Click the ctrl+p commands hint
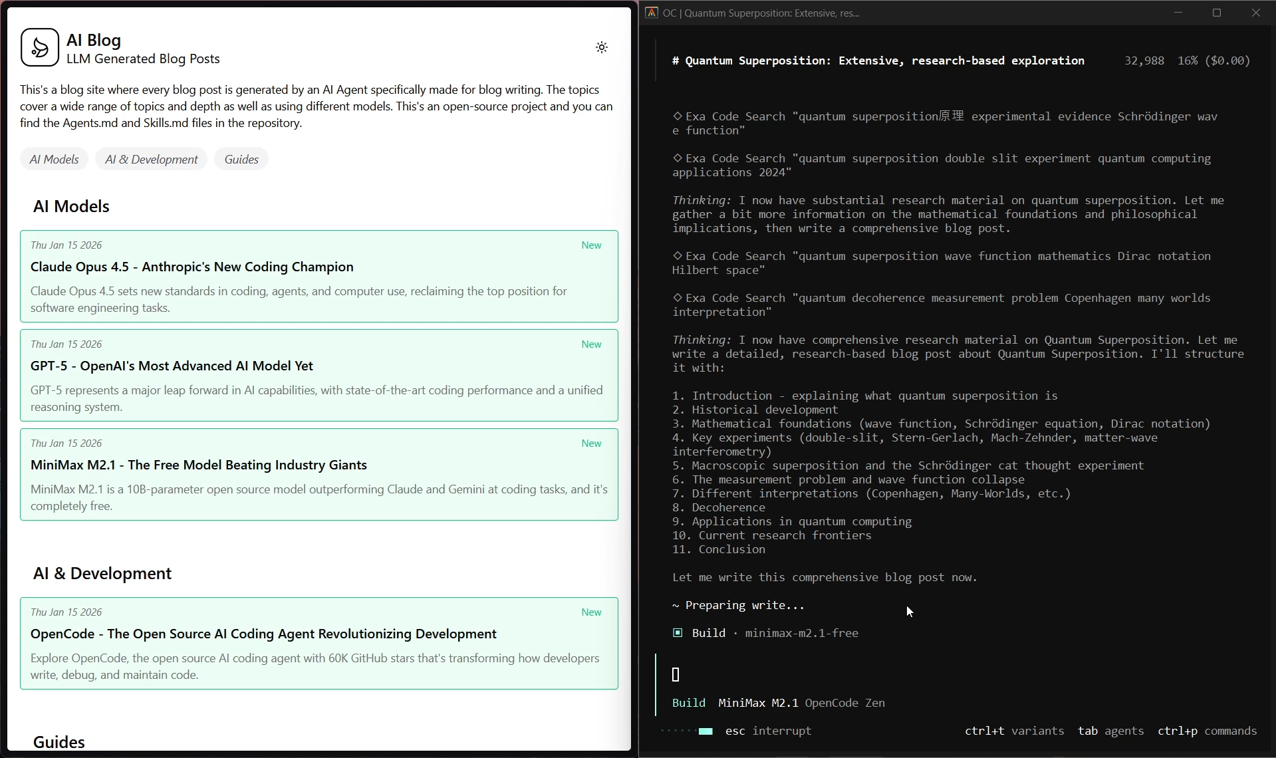Image resolution: width=1276 pixels, height=758 pixels. [x=1207, y=731]
